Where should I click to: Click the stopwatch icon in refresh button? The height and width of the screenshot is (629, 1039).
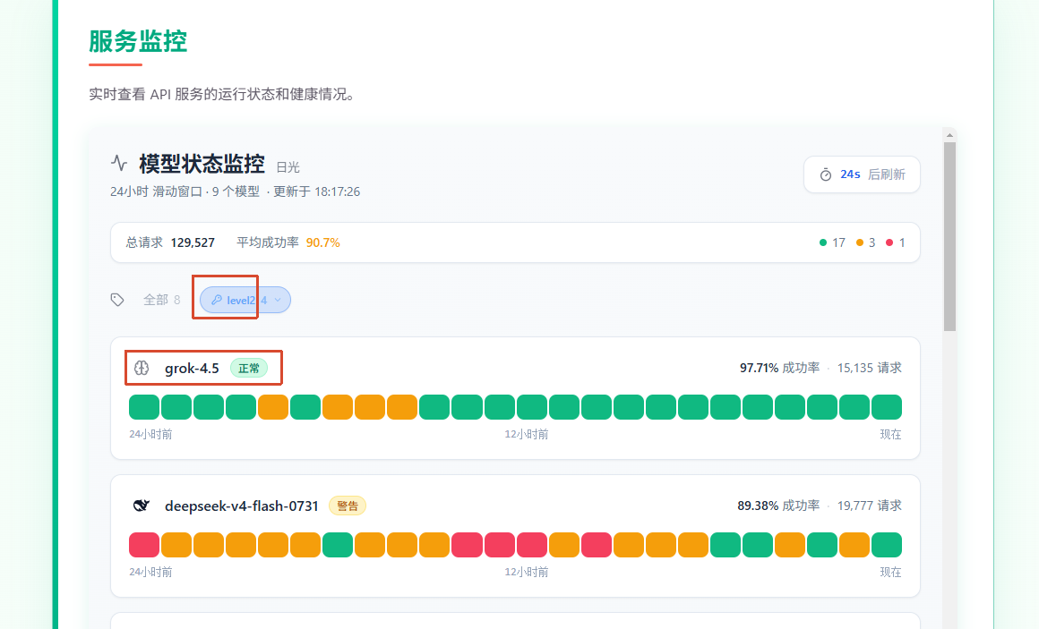pos(826,174)
